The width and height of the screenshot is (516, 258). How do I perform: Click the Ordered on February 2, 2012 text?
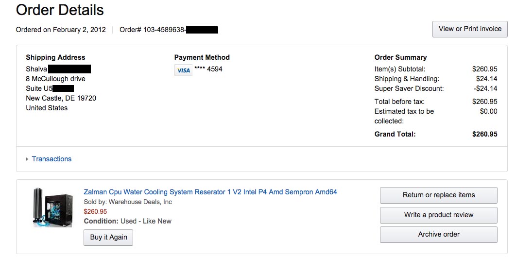coord(61,30)
